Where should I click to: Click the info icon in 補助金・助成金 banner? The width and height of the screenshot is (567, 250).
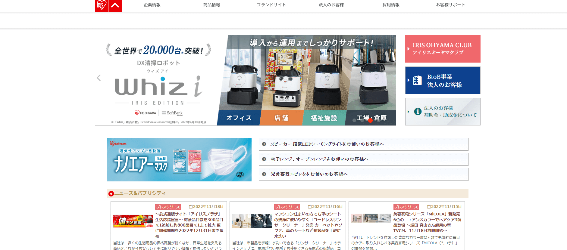click(x=418, y=112)
